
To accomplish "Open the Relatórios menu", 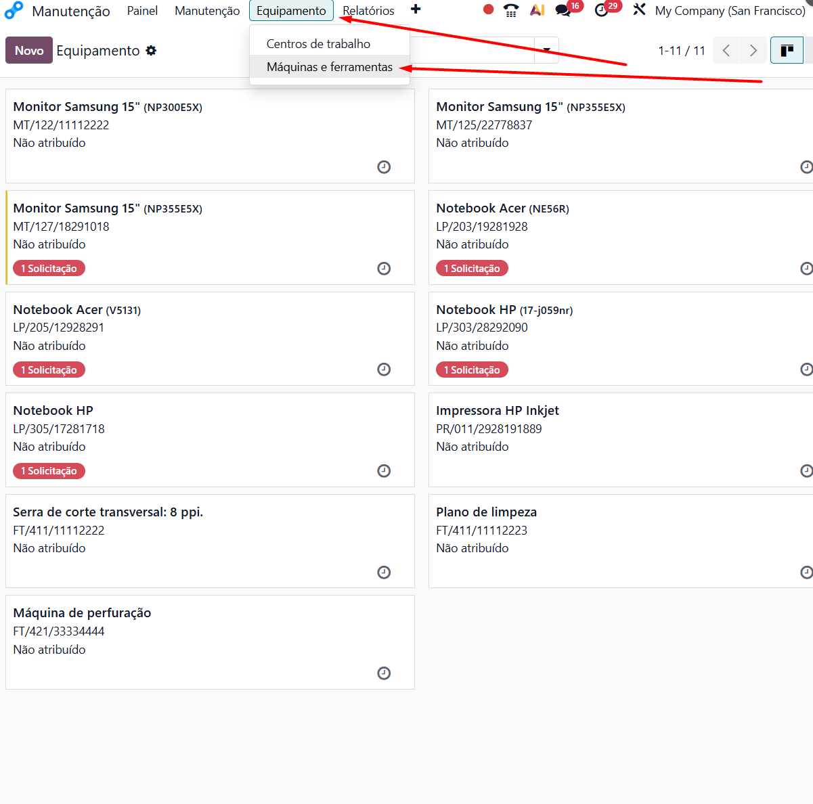I will point(368,11).
